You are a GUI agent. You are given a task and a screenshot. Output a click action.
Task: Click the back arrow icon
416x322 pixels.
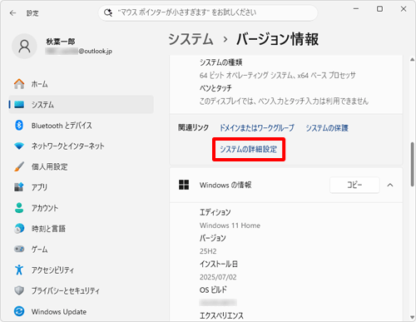(x=12, y=13)
